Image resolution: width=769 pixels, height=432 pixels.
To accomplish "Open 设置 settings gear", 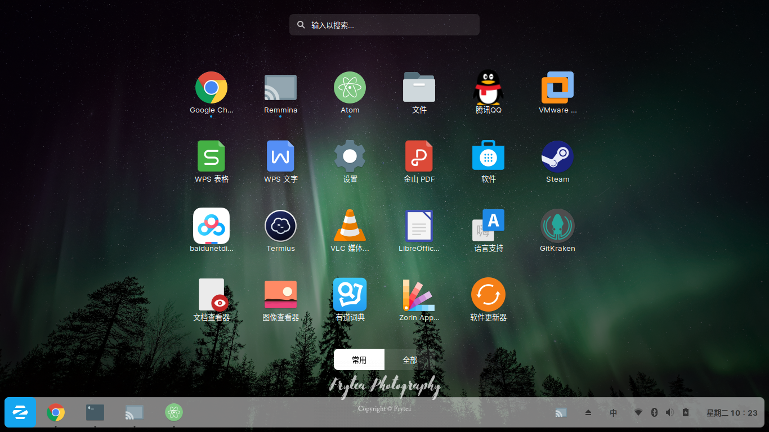I will [350, 156].
